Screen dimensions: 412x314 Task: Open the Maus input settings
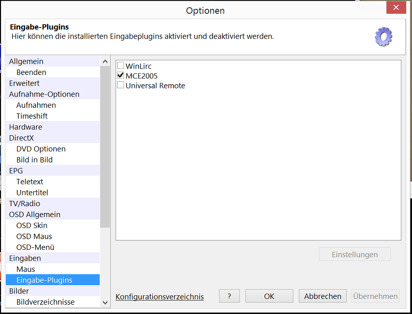[25, 269]
